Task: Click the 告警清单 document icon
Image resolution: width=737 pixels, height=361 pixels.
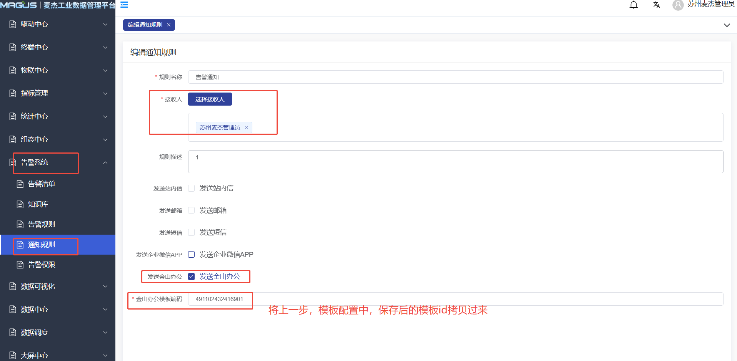Action: click(x=20, y=184)
